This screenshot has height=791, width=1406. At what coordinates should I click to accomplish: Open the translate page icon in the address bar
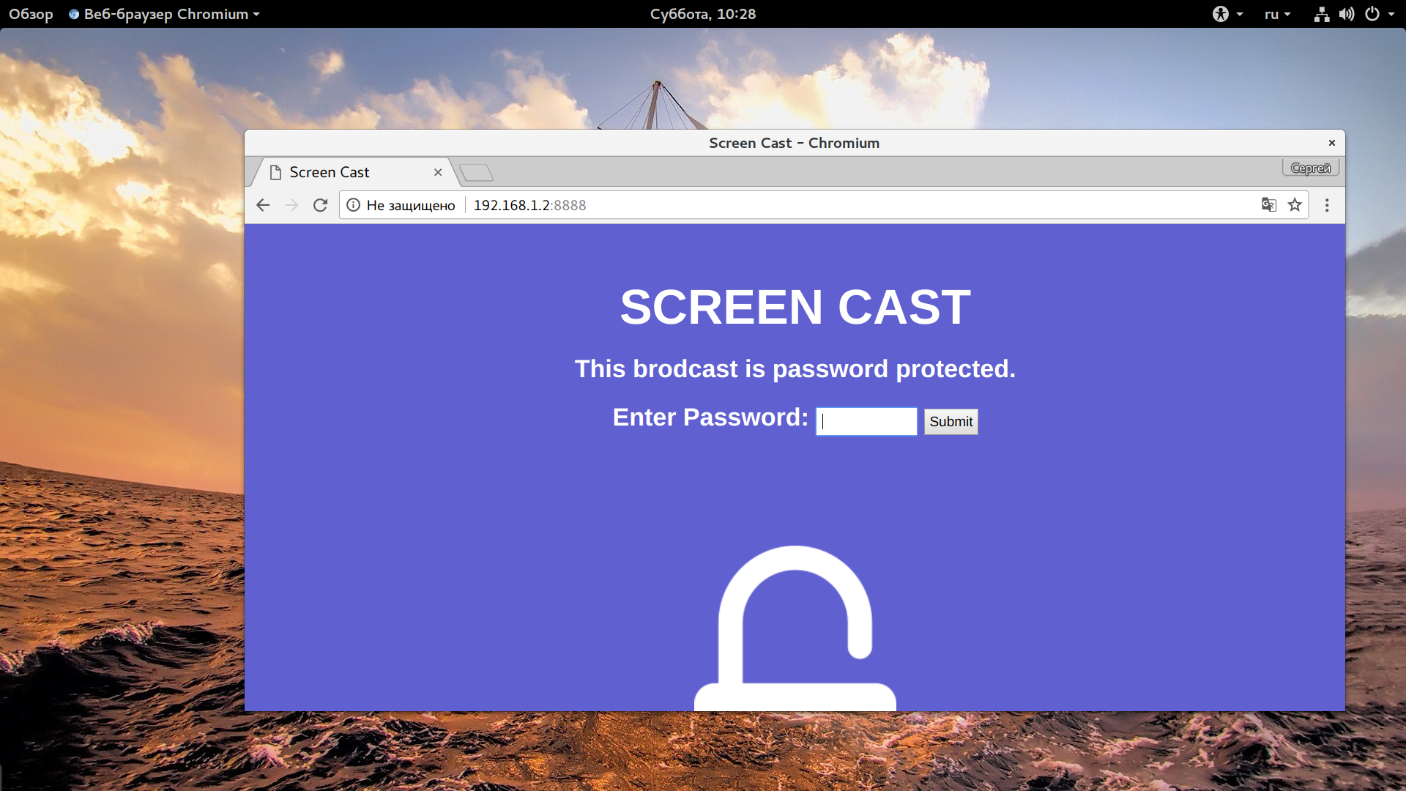(x=1269, y=205)
